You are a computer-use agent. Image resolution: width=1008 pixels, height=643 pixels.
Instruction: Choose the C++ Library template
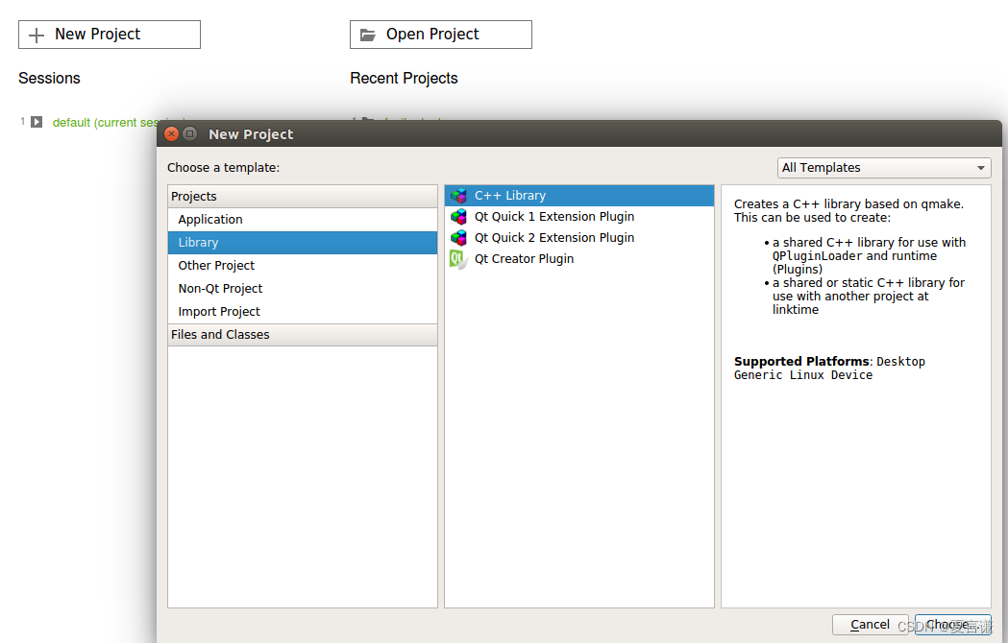579,195
